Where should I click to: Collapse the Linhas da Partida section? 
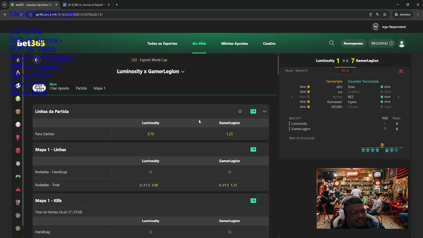264,111
